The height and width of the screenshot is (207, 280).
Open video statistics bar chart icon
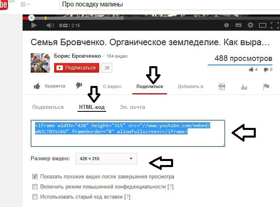244,87
